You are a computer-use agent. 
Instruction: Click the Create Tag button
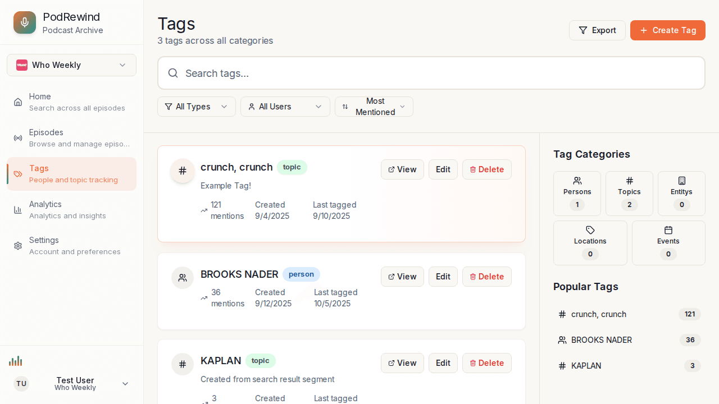[x=667, y=30]
